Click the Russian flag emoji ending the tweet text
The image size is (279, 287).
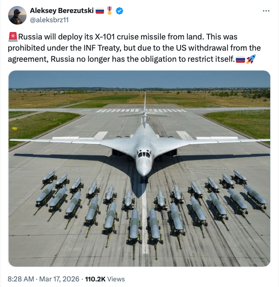[x=240, y=59]
